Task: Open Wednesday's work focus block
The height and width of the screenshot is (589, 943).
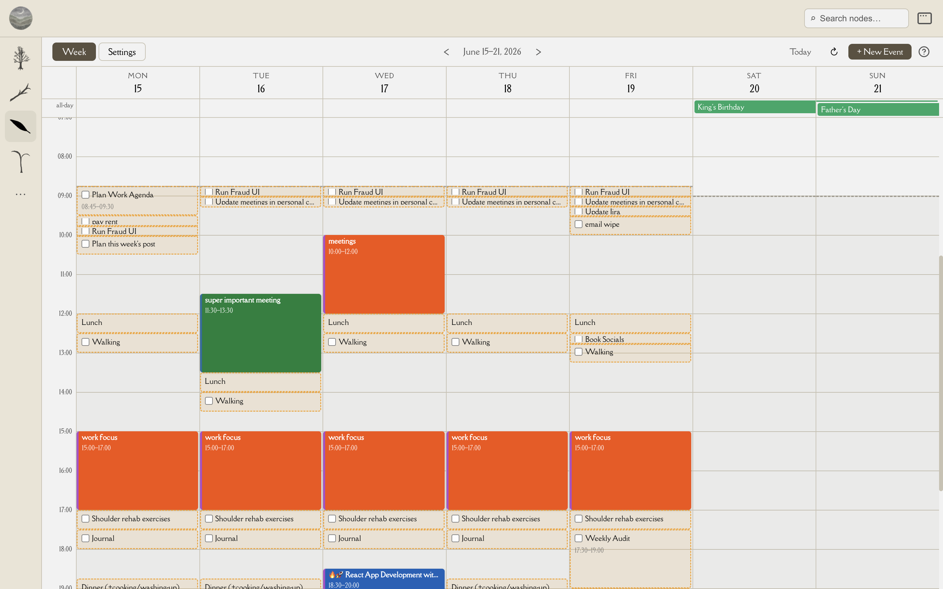Action: tap(384, 471)
